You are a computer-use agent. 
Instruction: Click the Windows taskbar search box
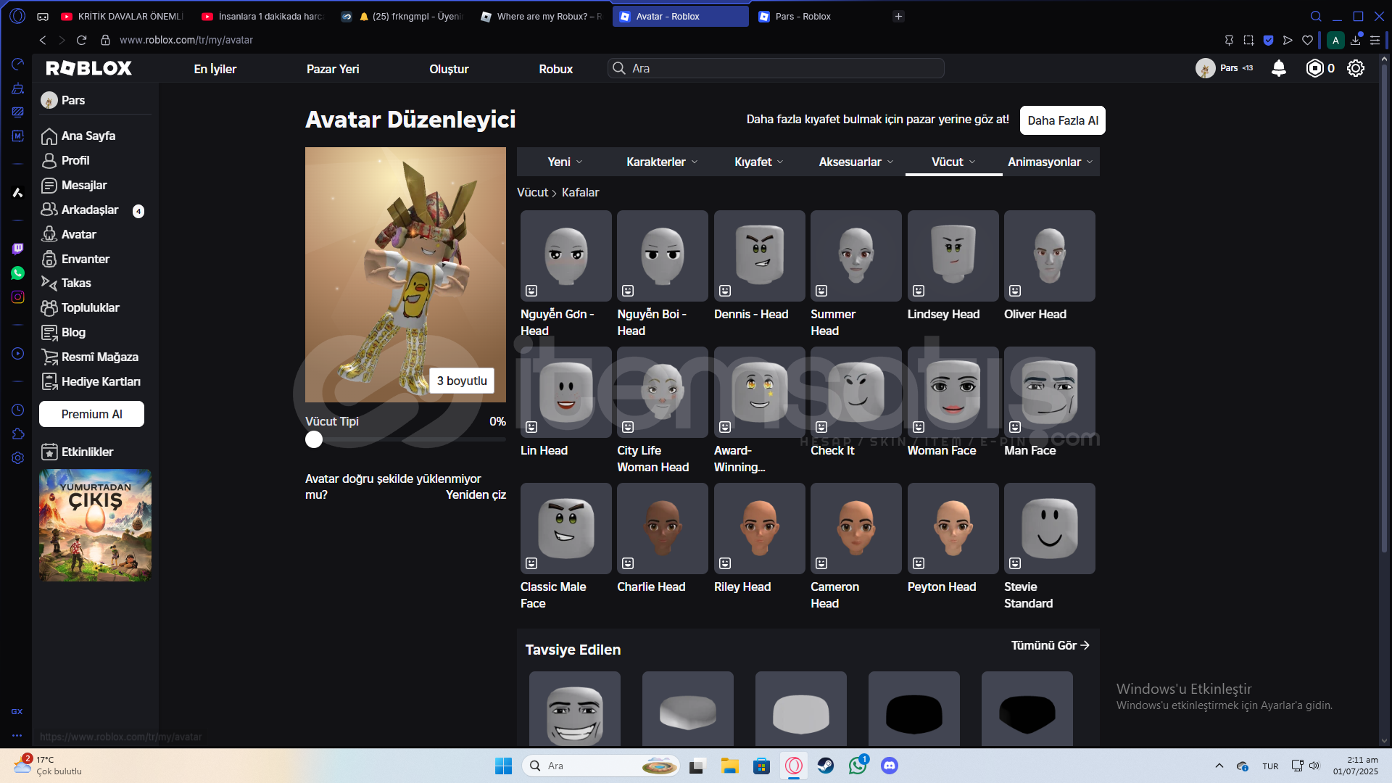tap(600, 766)
